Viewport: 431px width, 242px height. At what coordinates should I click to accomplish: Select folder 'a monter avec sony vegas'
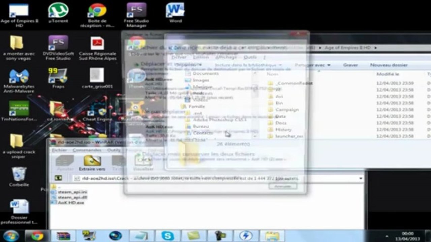[x=19, y=48]
